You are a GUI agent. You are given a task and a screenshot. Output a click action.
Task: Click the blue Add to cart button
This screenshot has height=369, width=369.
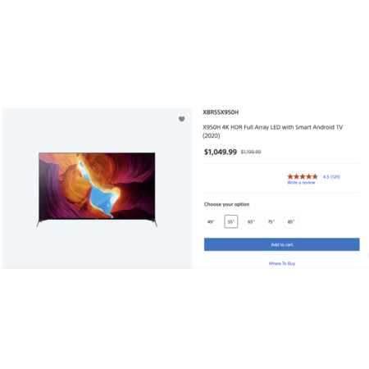[282, 244]
